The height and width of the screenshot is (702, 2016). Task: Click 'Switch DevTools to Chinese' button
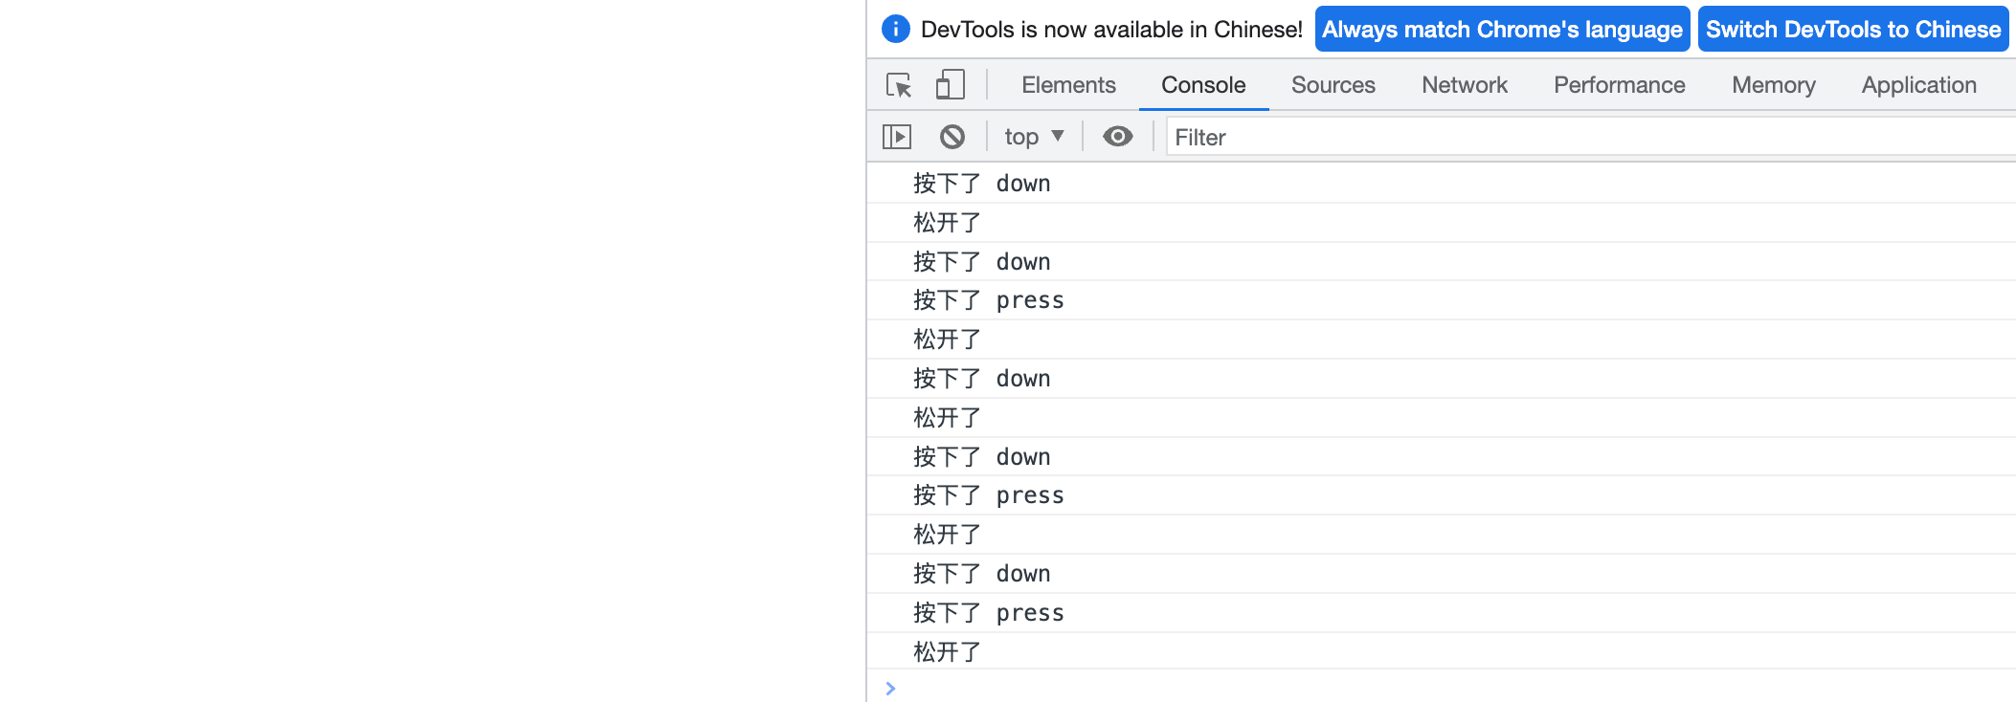point(1853,29)
